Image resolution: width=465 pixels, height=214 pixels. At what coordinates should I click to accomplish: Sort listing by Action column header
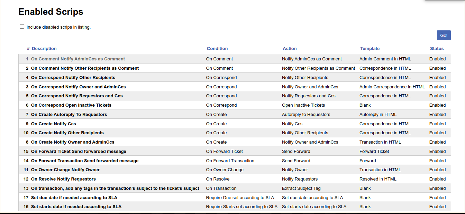pos(290,49)
